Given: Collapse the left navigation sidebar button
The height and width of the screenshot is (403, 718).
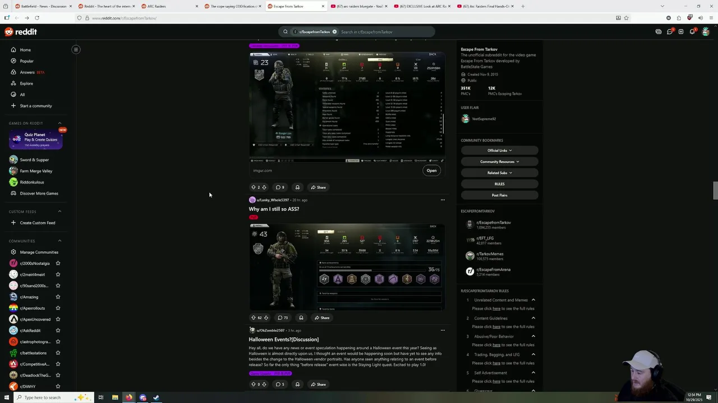Looking at the screenshot, I should [76, 49].
